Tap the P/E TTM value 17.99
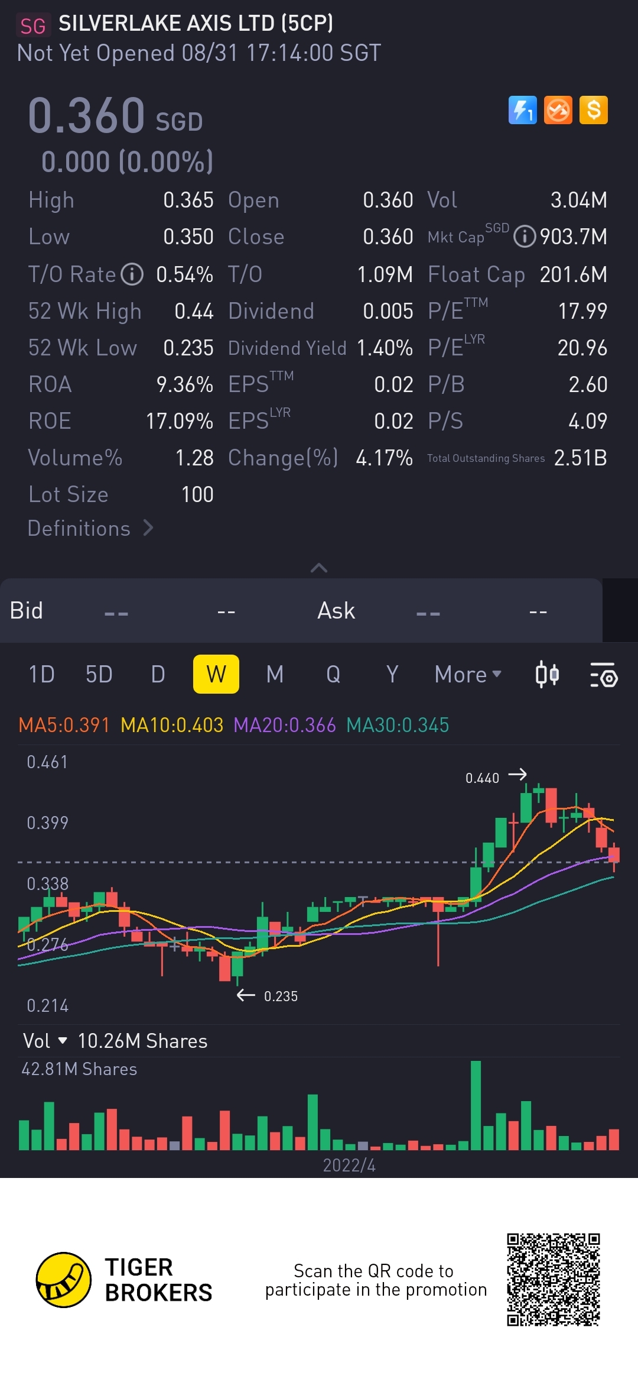The image size is (638, 1382). (x=582, y=311)
